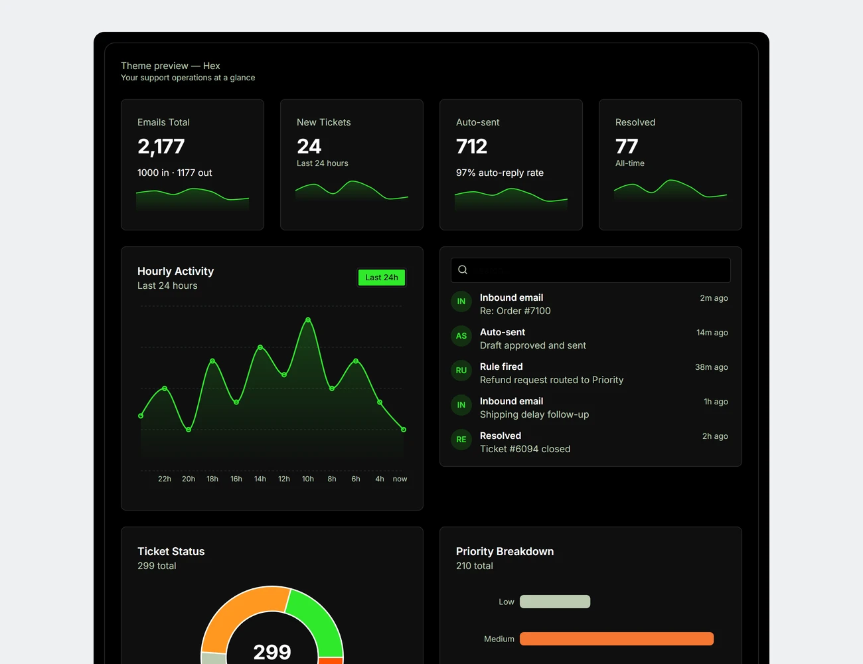
Task: Click the "Hourly Activity" chart title
Action: (176, 271)
